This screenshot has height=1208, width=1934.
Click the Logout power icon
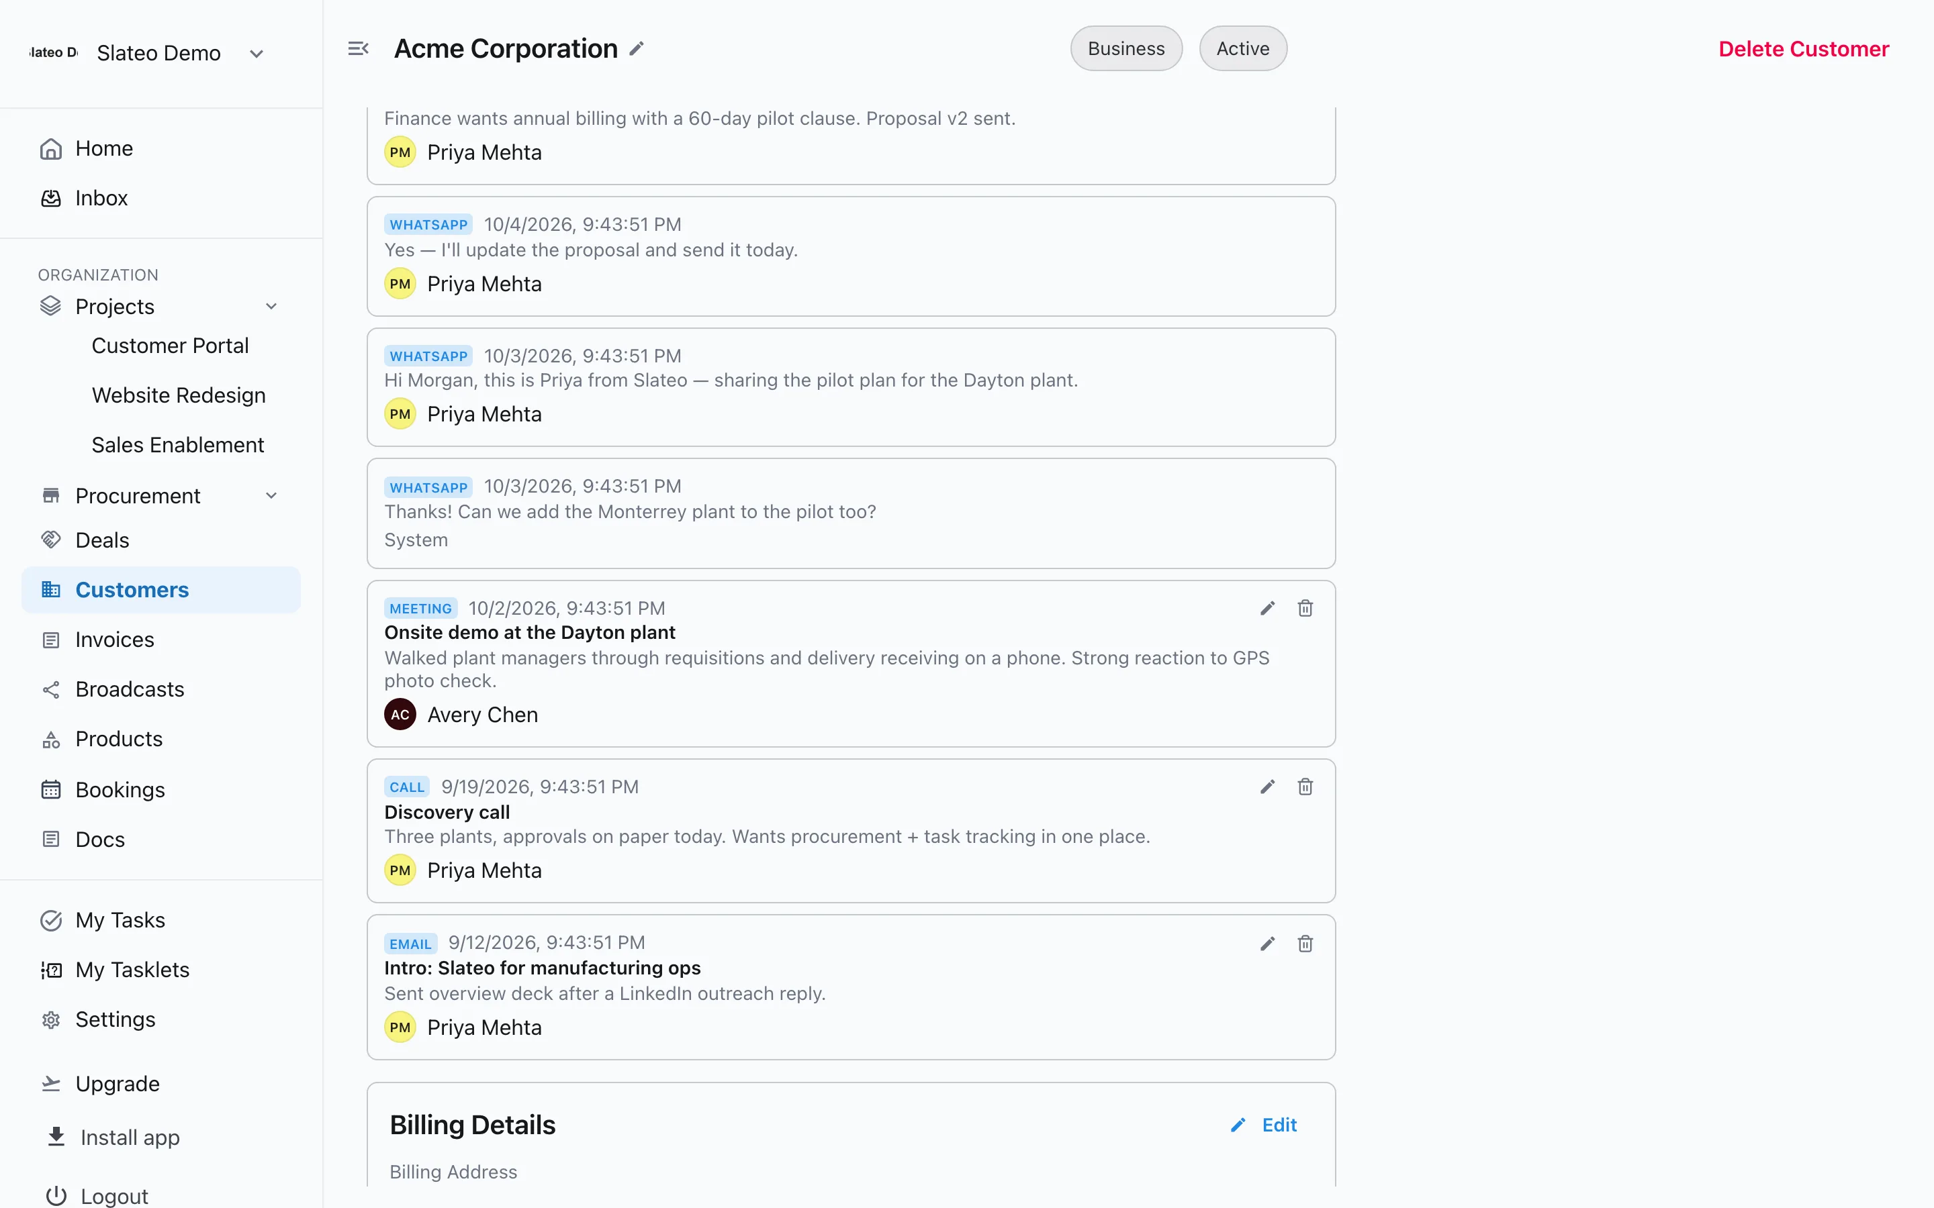click(56, 1196)
